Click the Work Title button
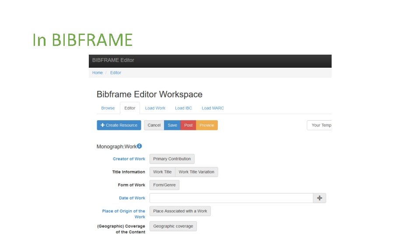This screenshot has height=236, width=420. coord(162,172)
